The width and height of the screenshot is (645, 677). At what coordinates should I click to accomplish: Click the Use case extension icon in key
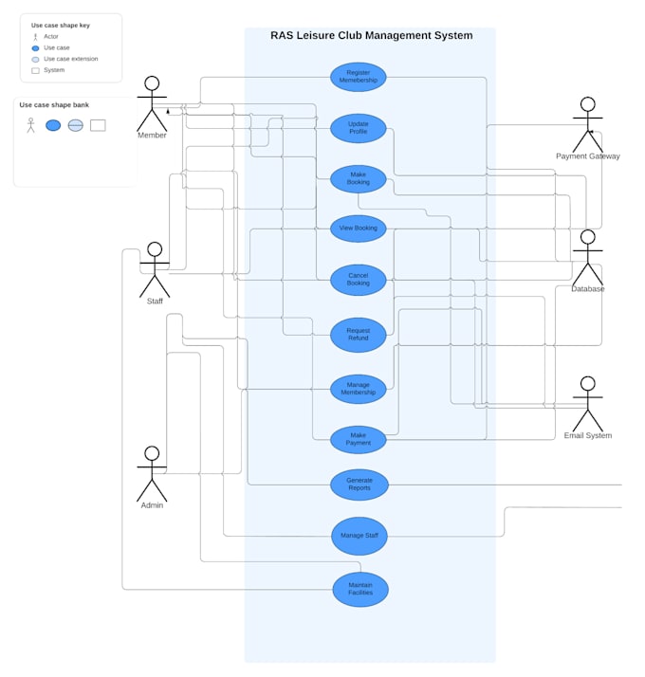point(35,60)
